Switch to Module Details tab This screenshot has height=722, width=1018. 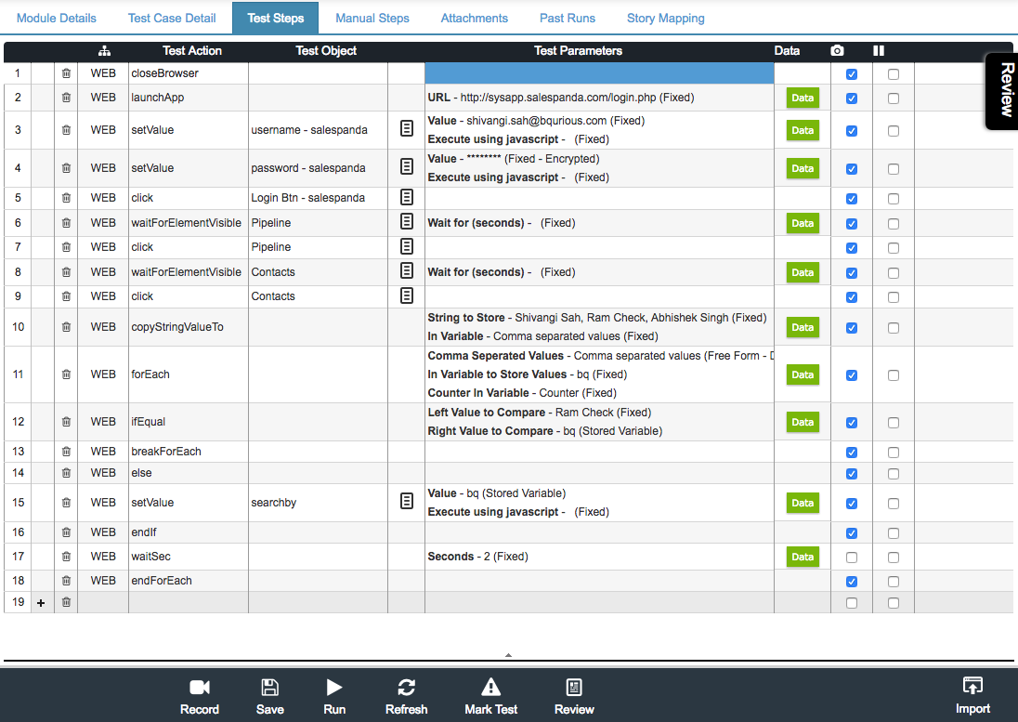57,19
